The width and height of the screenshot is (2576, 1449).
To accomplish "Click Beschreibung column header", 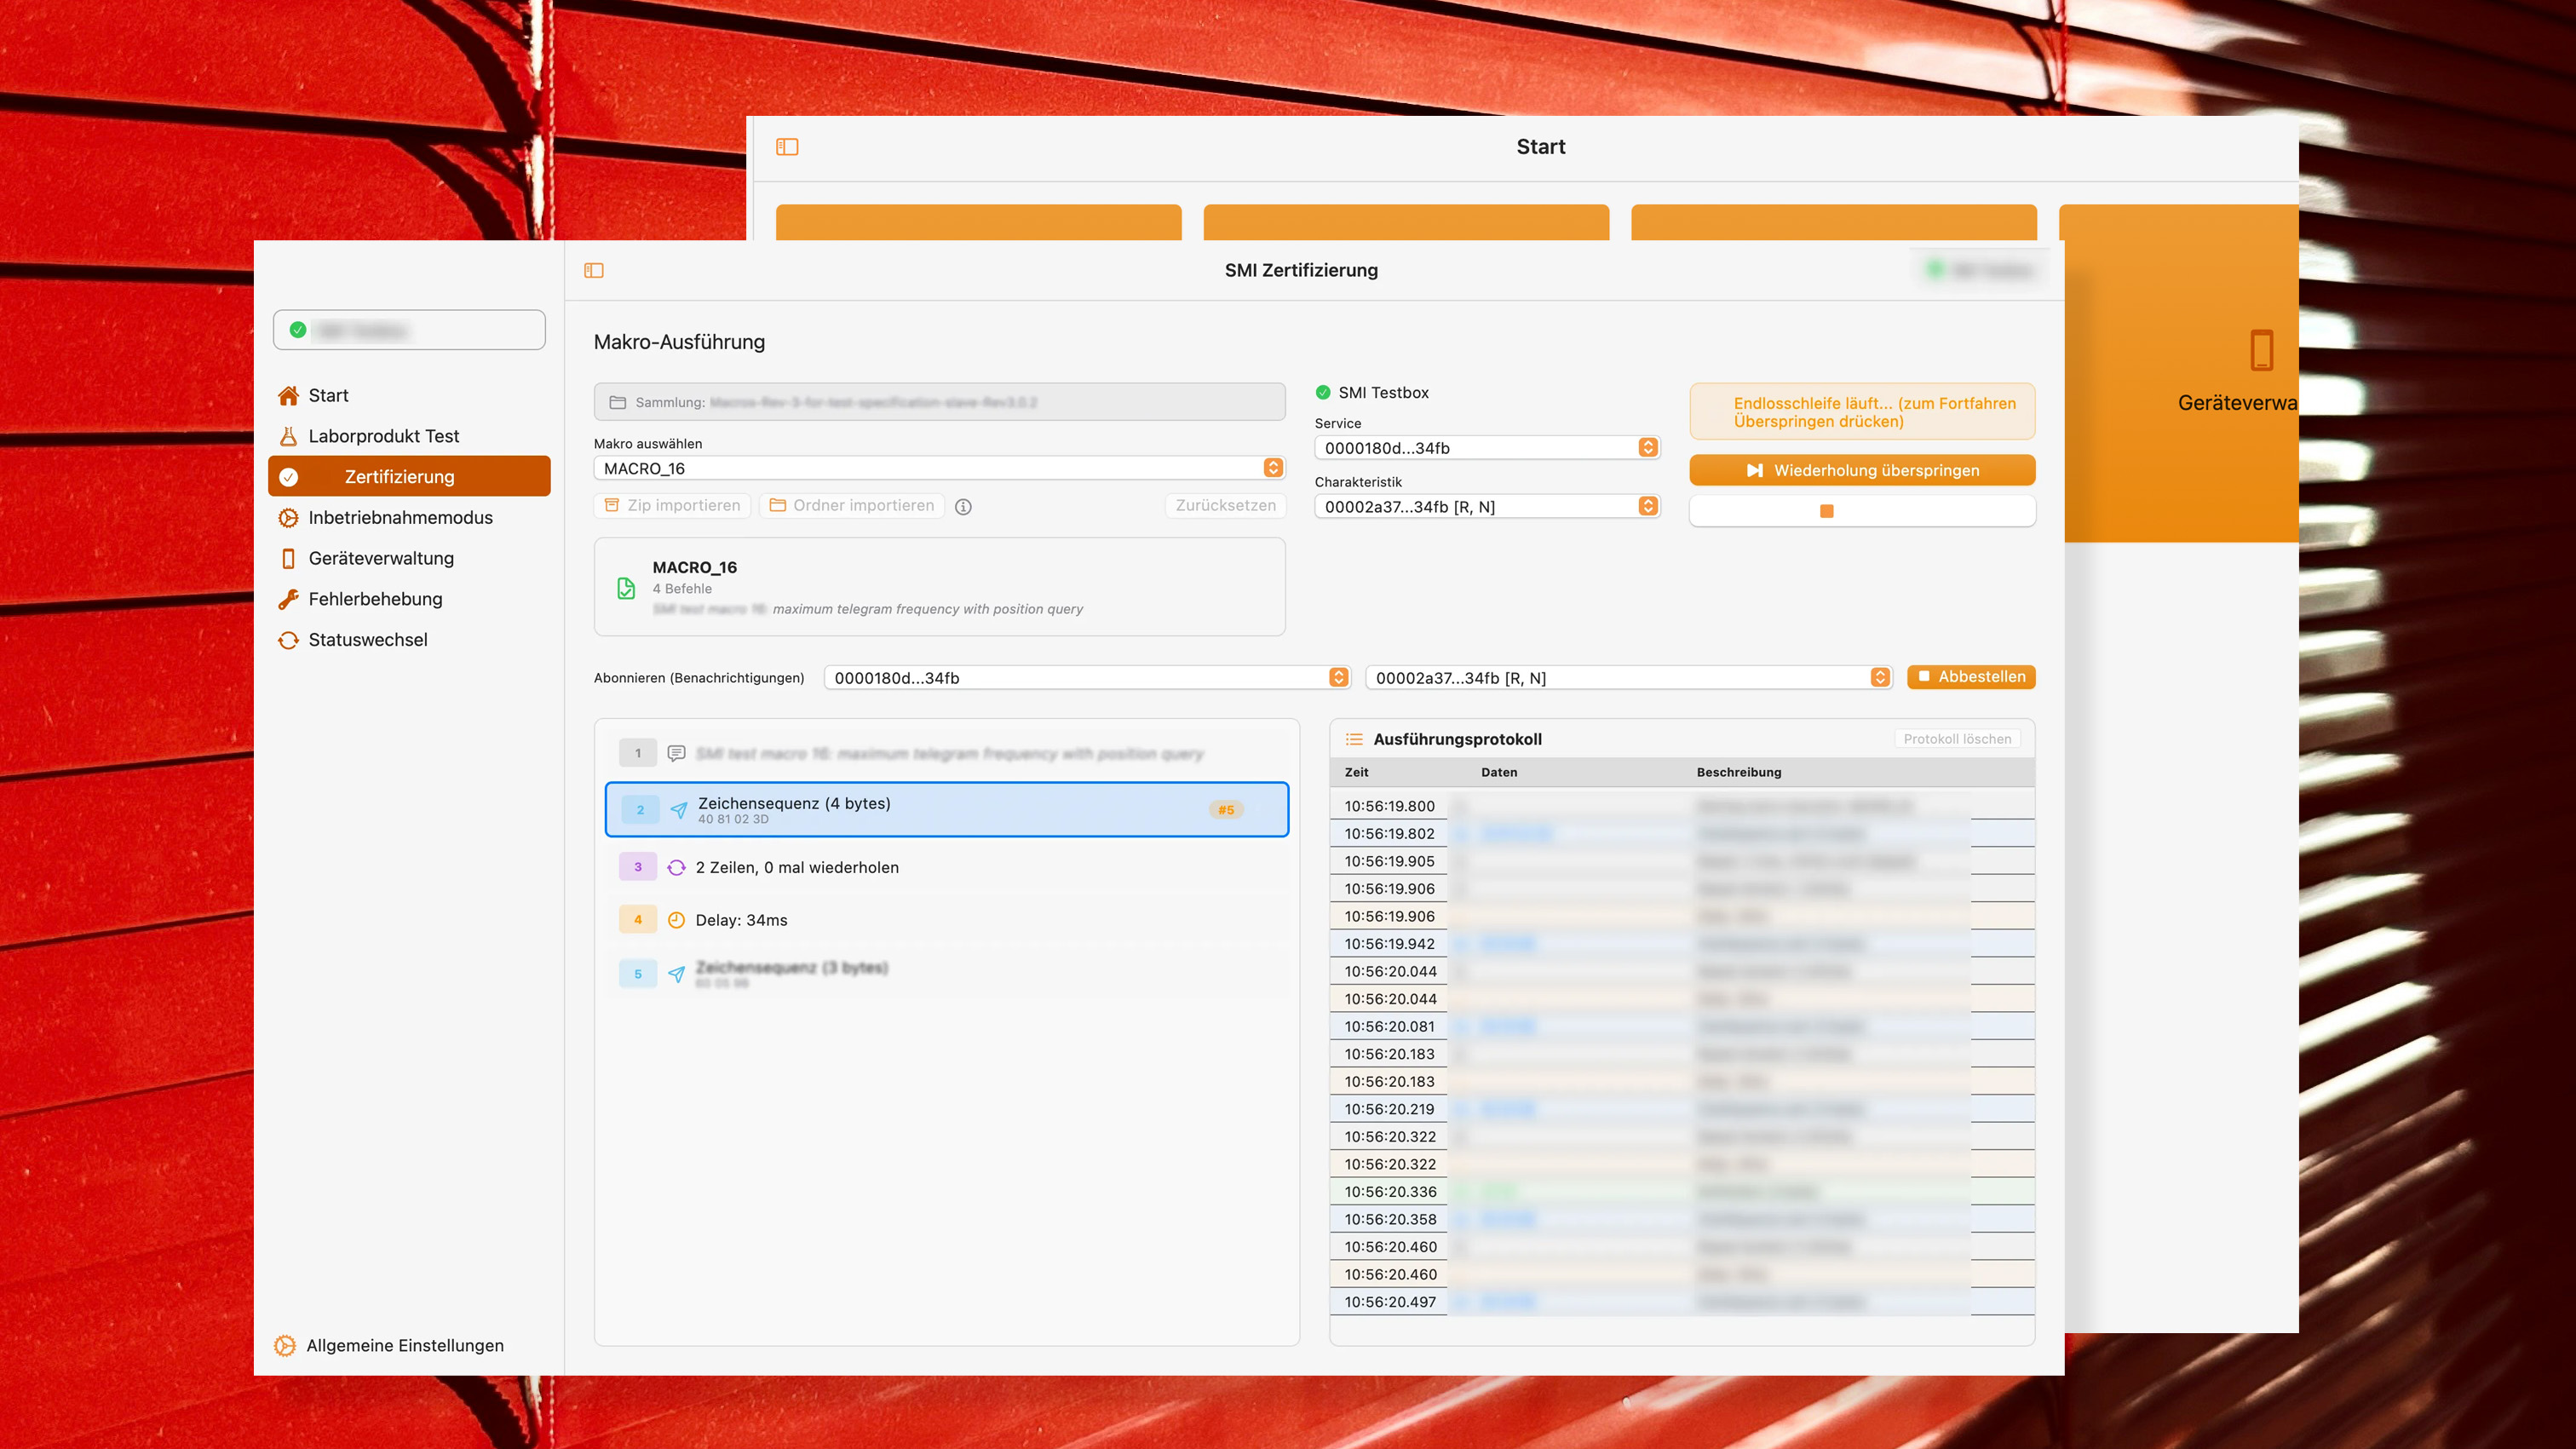I will click(x=1738, y=772).
